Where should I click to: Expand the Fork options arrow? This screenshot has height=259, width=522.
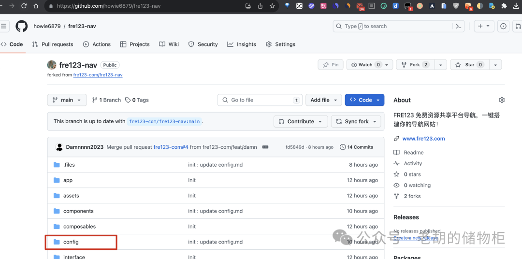click(441, 65)
